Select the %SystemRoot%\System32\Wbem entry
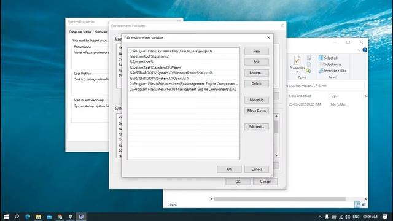 point(183,68)
